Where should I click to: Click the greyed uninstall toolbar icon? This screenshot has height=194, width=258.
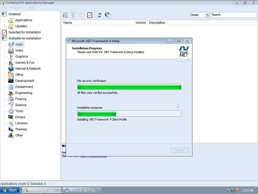click(73, 15)
